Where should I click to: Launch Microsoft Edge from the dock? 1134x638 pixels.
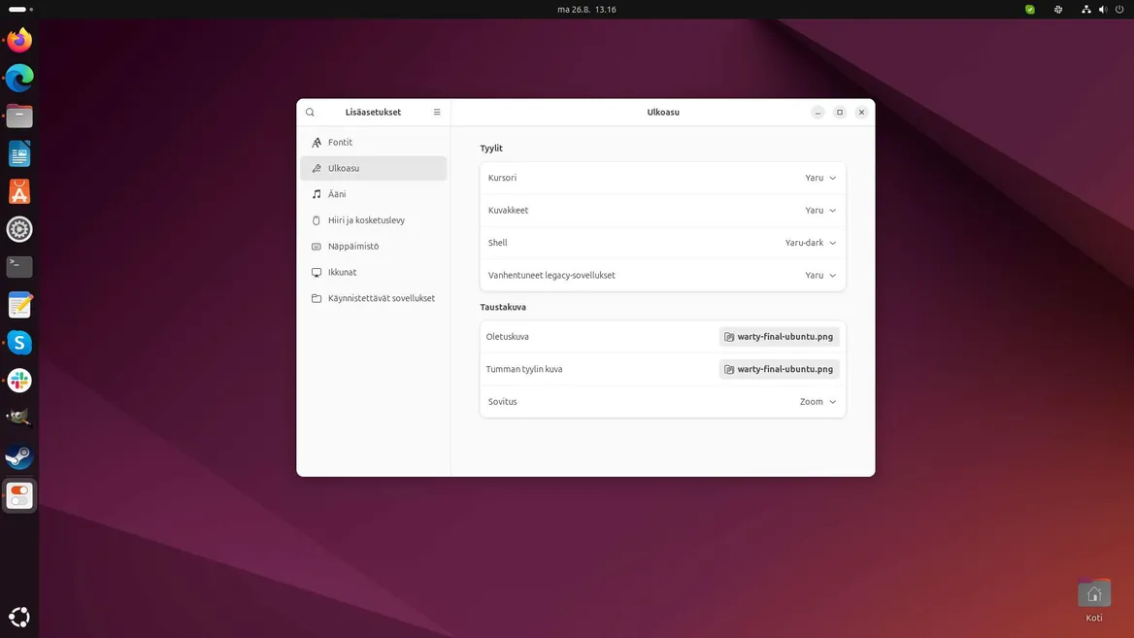tap(19, 78)
